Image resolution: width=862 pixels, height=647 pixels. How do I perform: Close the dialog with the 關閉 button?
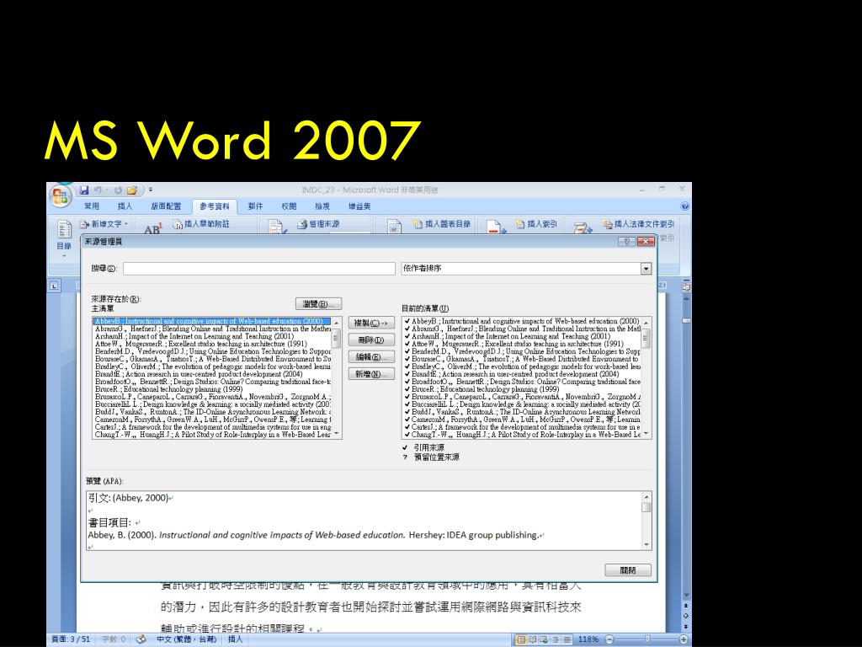628,570
